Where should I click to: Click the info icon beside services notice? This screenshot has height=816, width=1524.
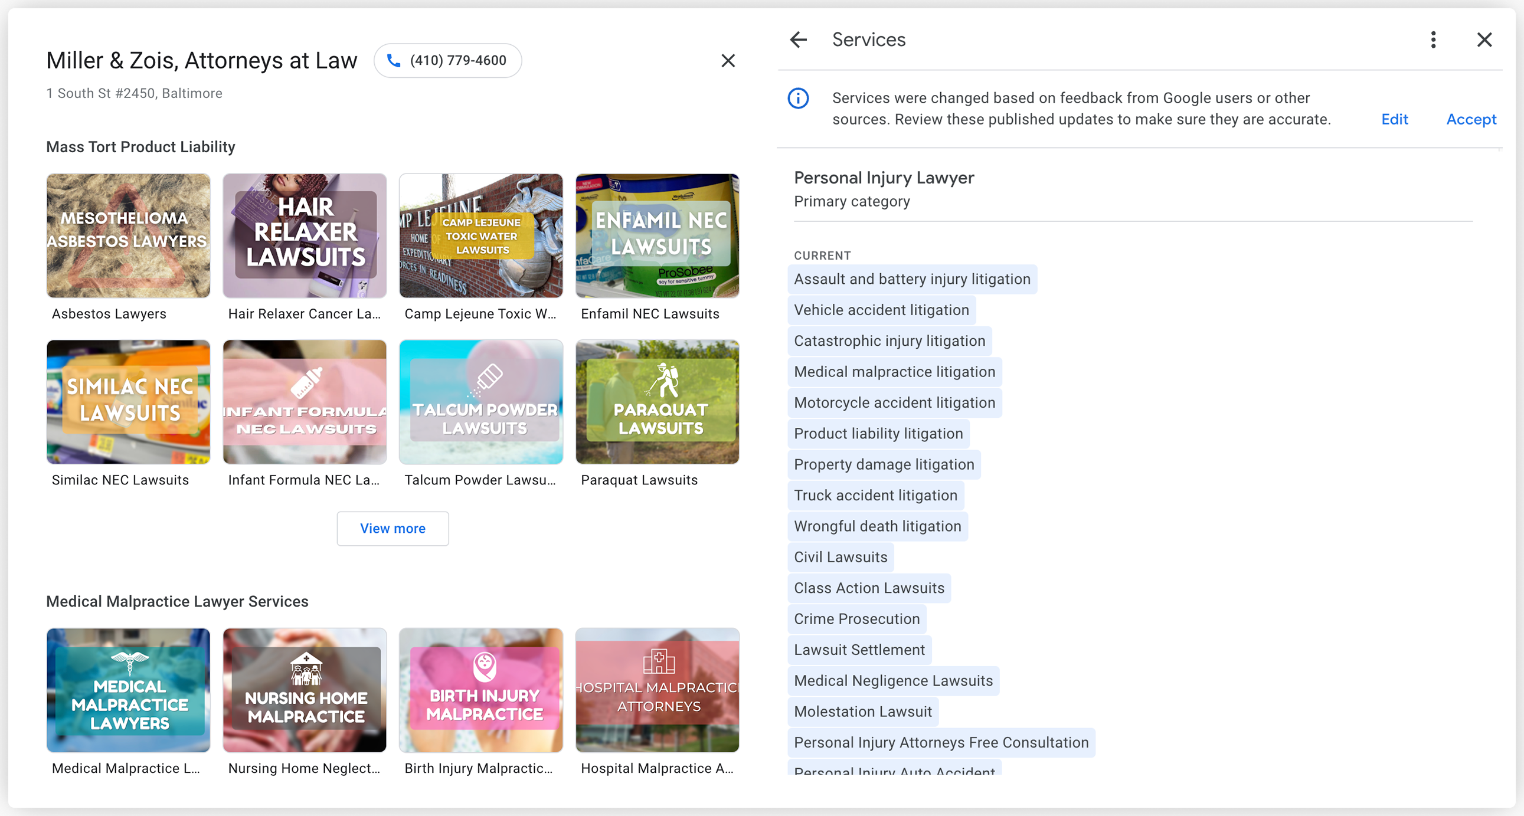pyautogui.click(x=798, y=98)
